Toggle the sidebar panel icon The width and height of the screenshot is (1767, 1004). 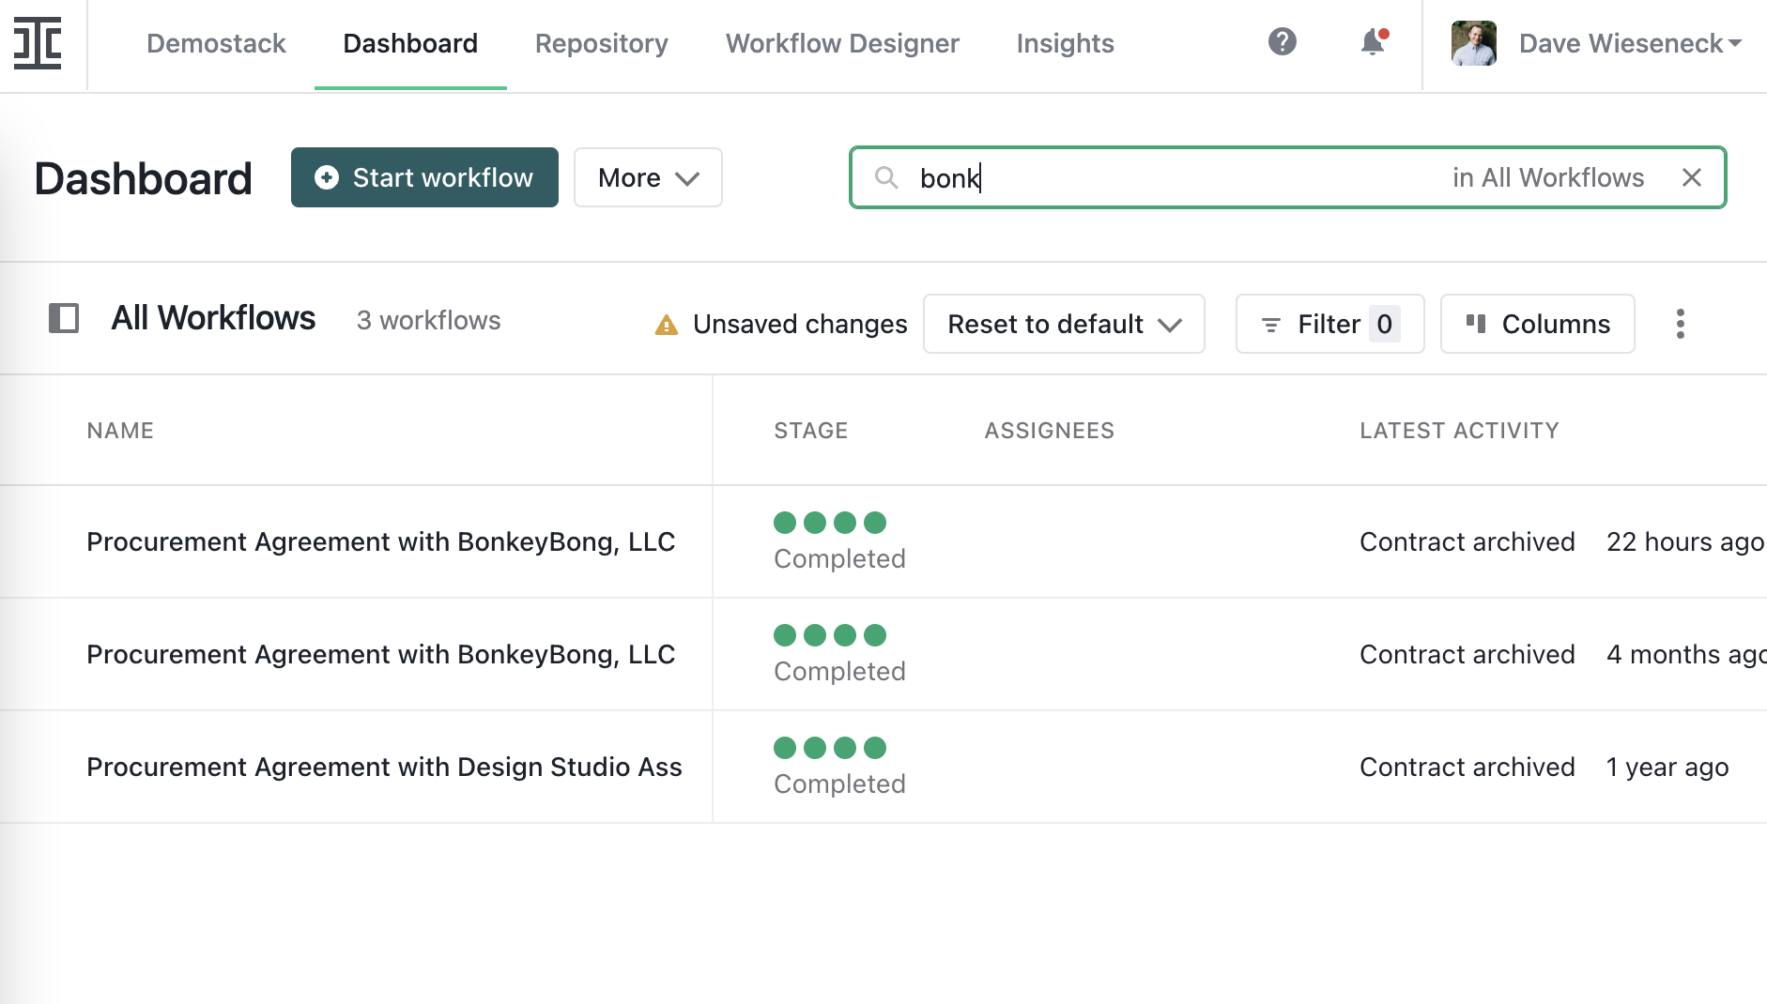point(64,318)
